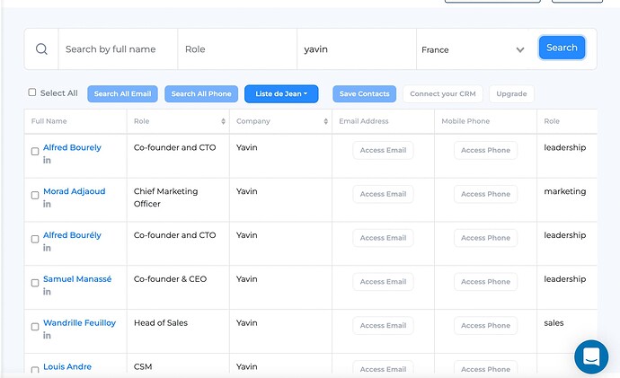
Task: Check the box for Morad Adjaoud
Action: (35, 195)
